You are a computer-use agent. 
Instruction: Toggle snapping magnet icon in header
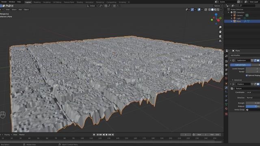tap(106, 6)
